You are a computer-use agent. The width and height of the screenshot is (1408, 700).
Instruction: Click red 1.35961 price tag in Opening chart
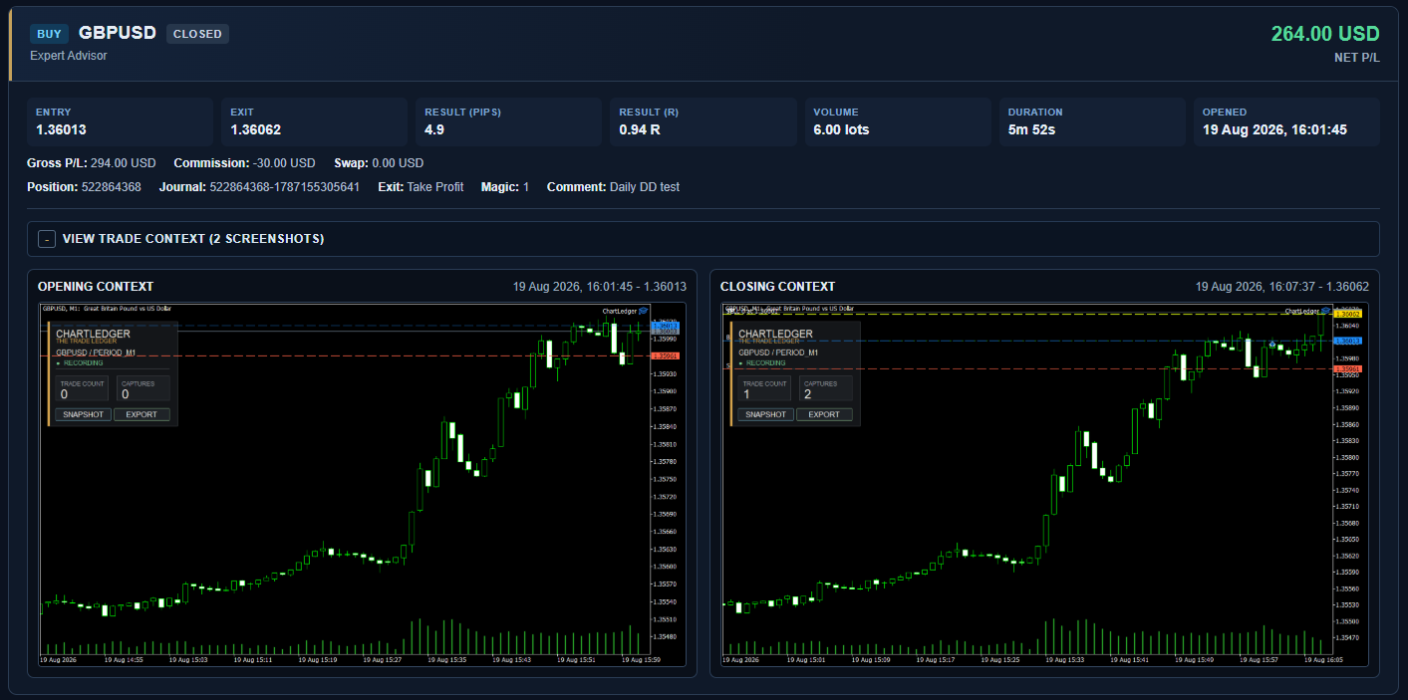[x=665, y=355]
